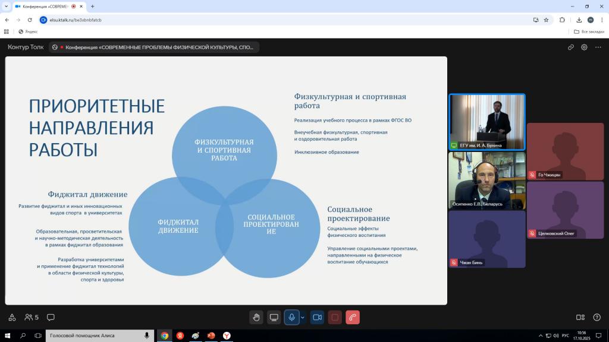Change the video layout view

click(580, 317)
